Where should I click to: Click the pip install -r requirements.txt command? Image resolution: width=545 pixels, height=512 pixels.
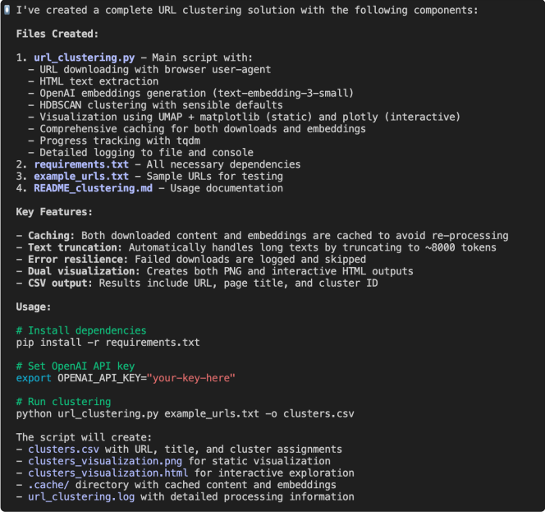[x=108, y=343]
